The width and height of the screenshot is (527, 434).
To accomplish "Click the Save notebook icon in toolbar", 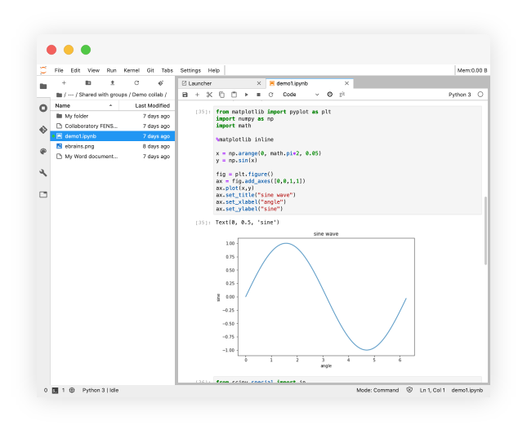I will [185, 95].
